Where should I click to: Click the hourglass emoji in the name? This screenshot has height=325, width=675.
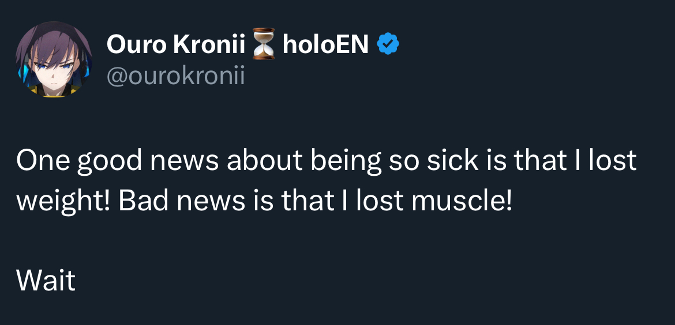(x=265, y=45)
